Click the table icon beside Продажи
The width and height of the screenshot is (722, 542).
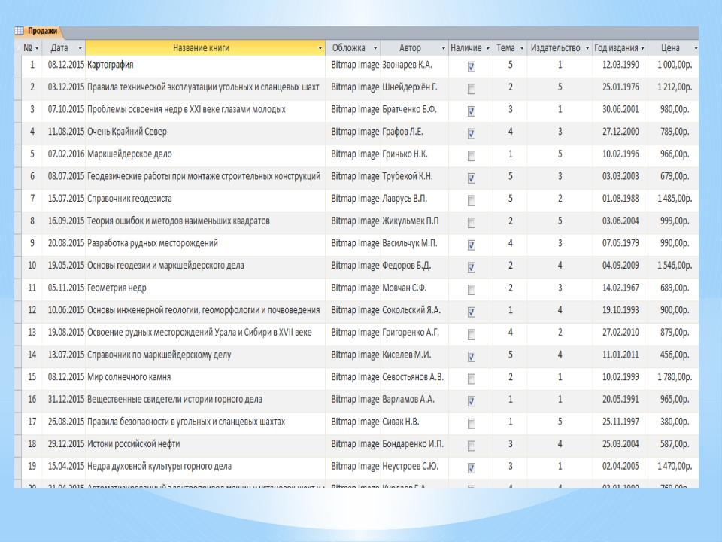click(19, 32)
